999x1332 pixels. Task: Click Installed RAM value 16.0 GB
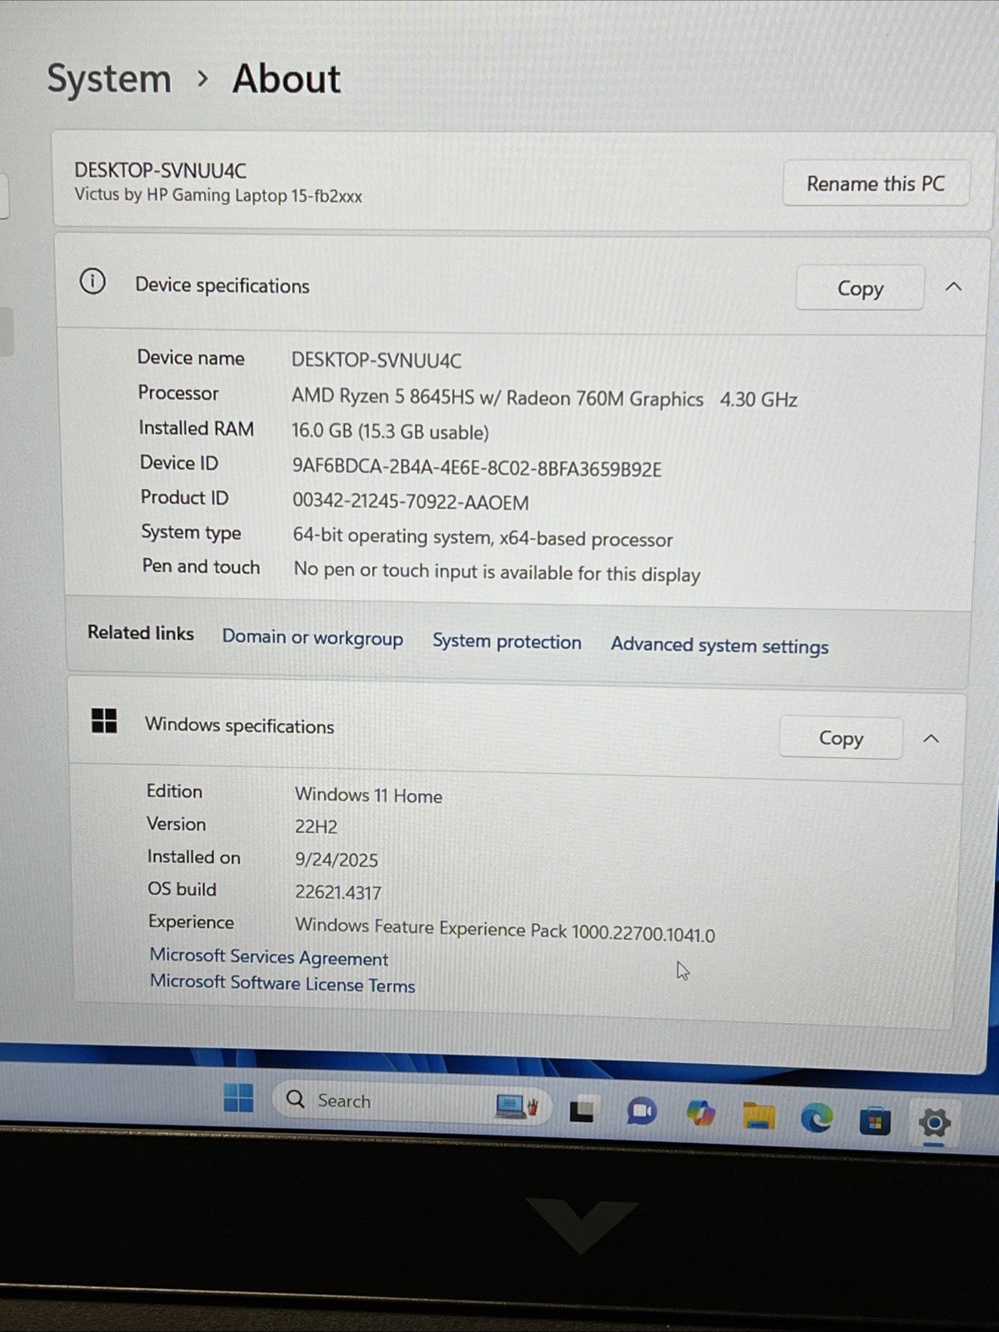point(390,432)
